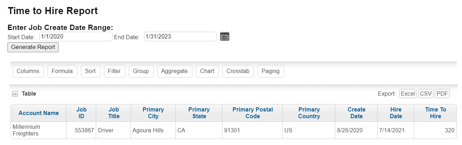Sort by Time To Hire column

pos(435,113)
